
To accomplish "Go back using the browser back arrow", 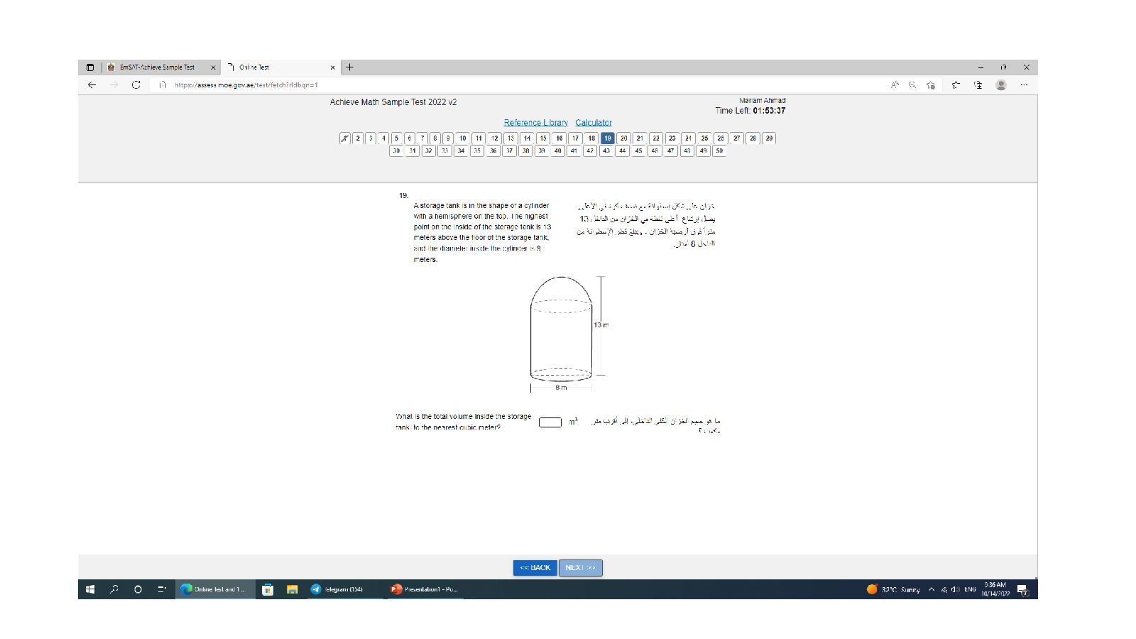I will tap(92, 85).
